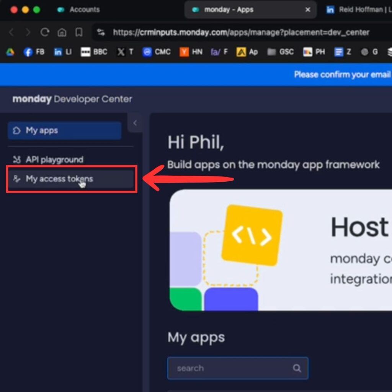
Task: Open the GSC bookmarks folder
Action: (x=280, y=52)
